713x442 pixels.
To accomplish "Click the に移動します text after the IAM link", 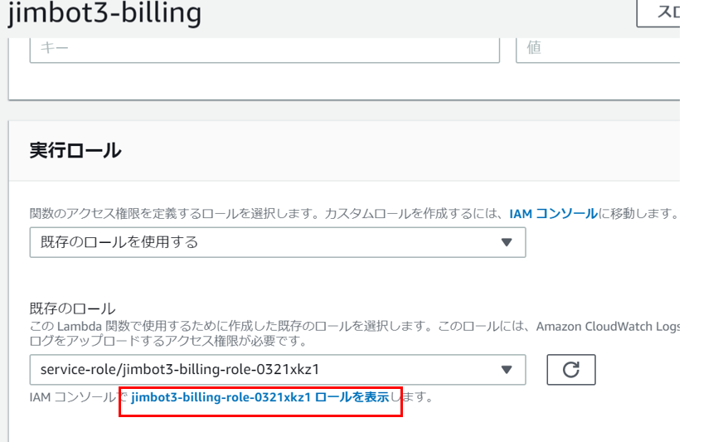I will pyautogui.click(x=638, y=213).
